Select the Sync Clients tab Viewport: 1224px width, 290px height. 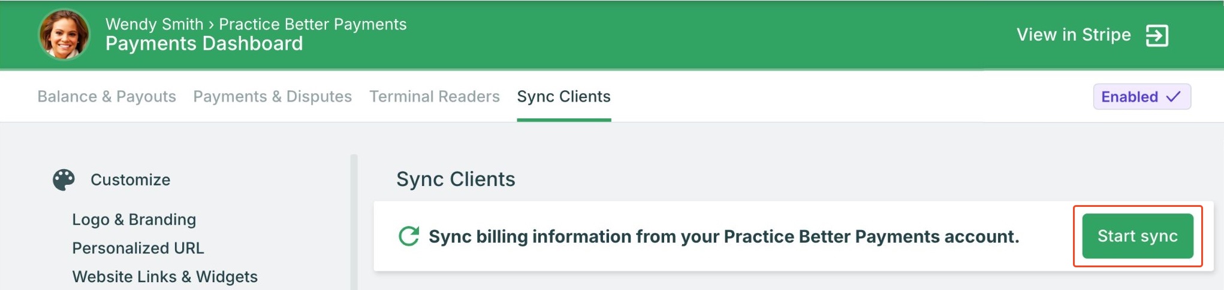tap(564, 97)
